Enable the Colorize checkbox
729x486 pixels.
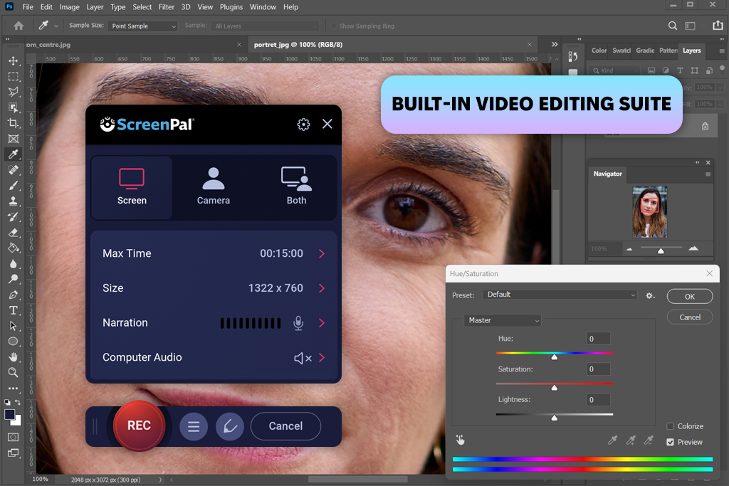point(670,426)
